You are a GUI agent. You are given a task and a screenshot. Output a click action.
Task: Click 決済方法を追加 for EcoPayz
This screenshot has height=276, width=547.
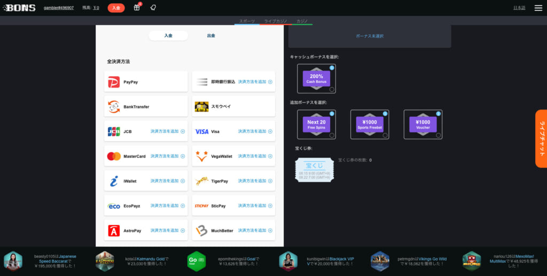[x=168, y=206]
